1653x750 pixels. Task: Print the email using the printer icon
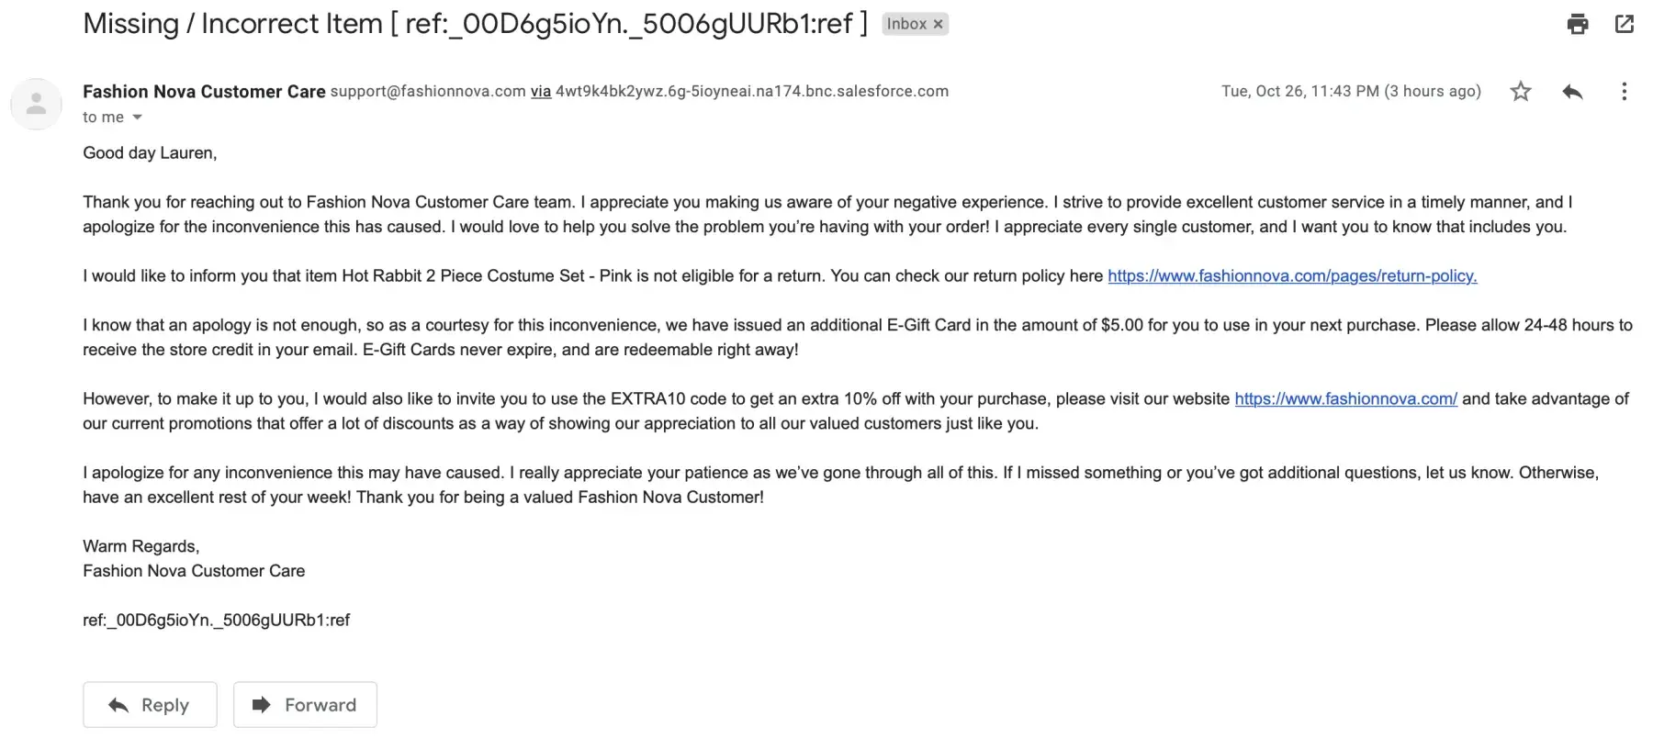point(1577,24)
